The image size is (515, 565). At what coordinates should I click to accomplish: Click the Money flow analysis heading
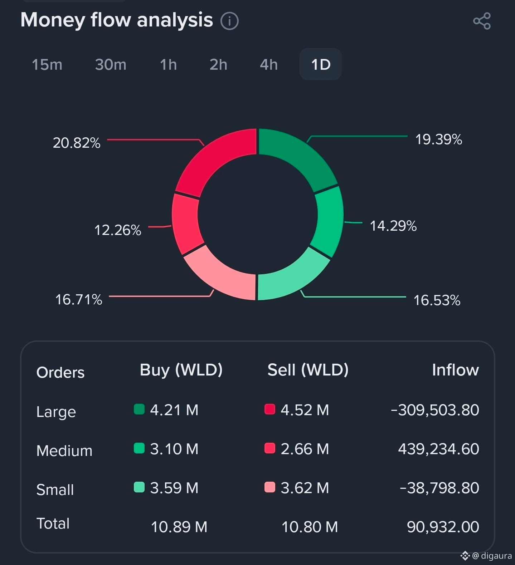pyautogui.click(x=117, y=20)
